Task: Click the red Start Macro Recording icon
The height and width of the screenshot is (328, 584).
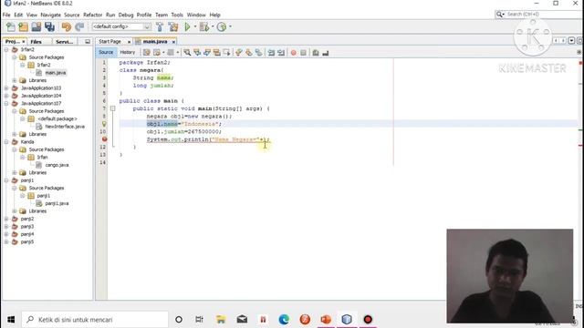Action: (x=294, y=53)
